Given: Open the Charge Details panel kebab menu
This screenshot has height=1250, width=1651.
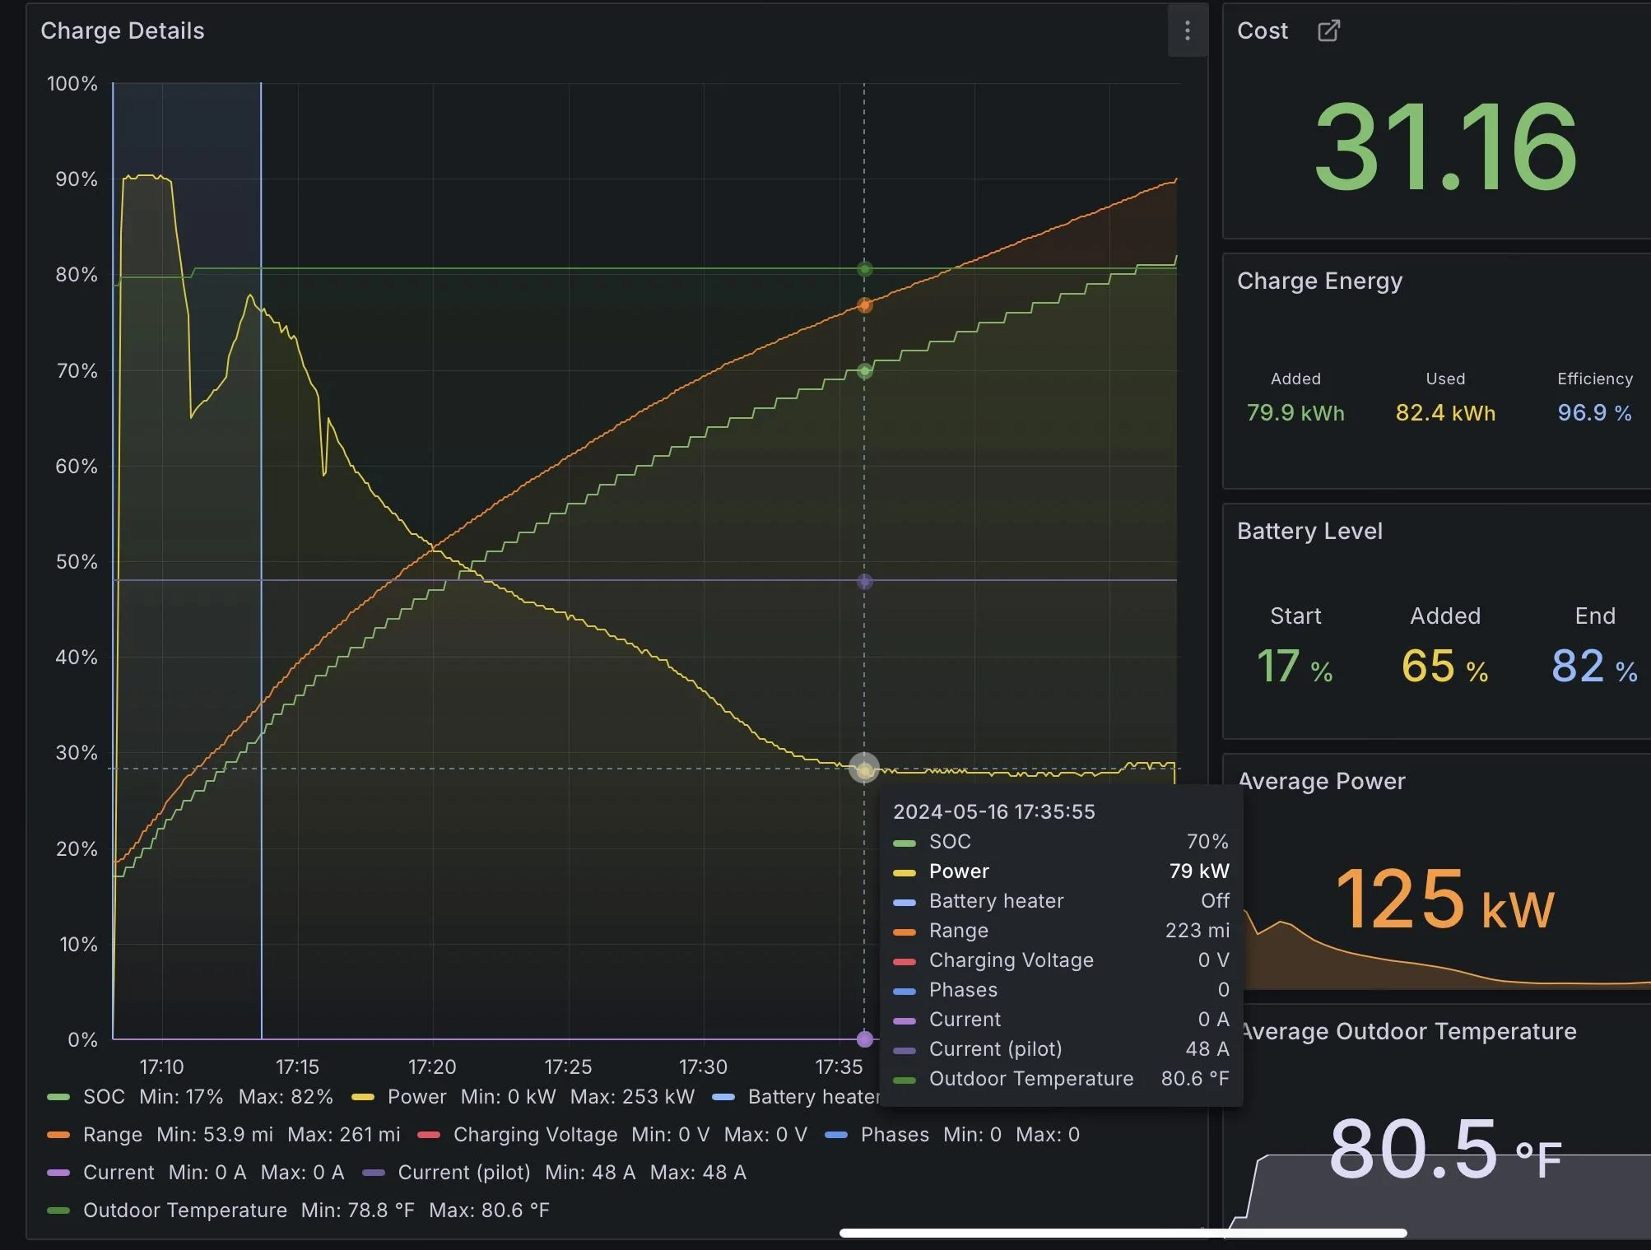Looking at the screenshot, I should (x=1187, y=31).
